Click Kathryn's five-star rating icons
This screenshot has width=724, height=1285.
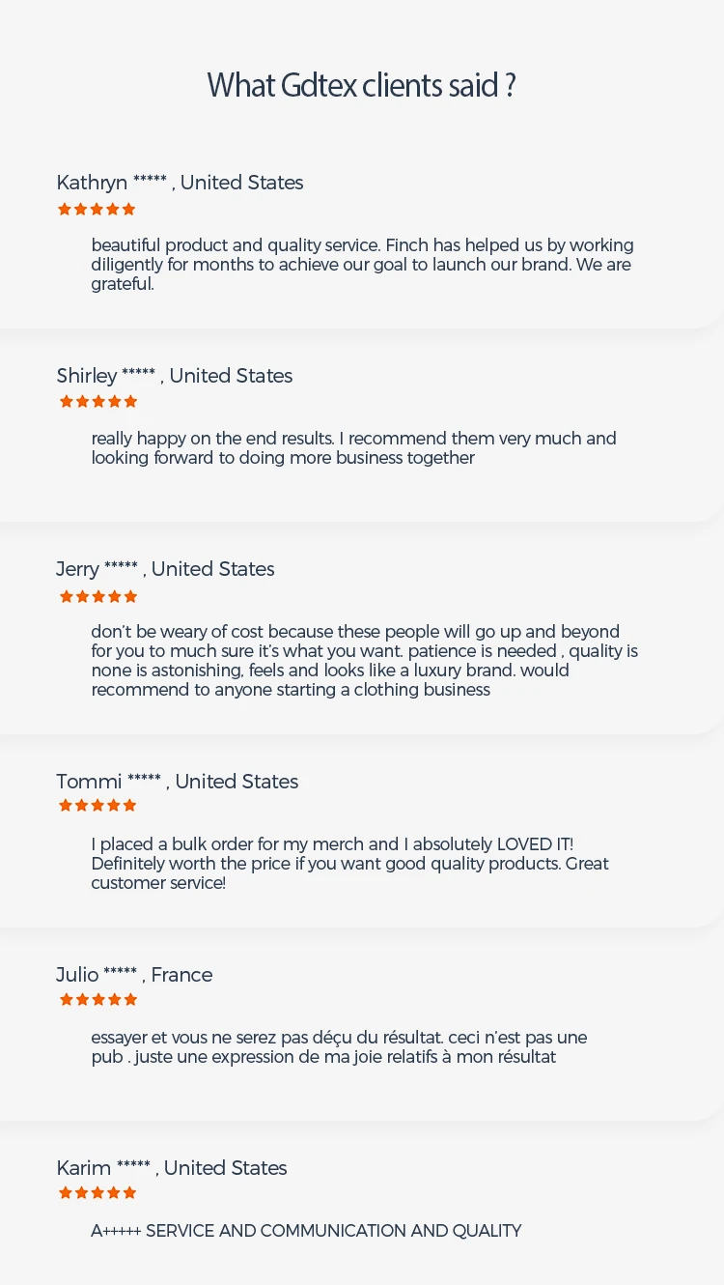coord(97,209)
